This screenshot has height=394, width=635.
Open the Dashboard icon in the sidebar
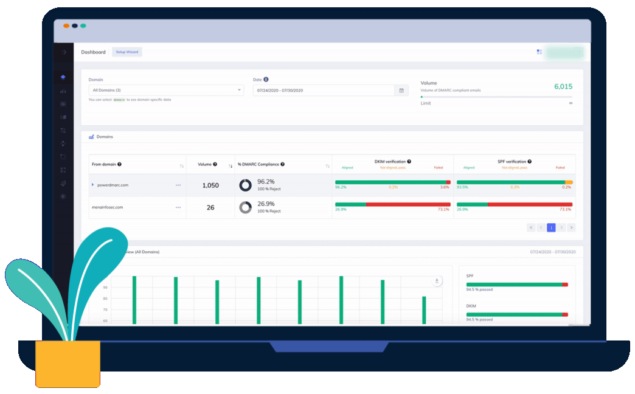[63, 77]
